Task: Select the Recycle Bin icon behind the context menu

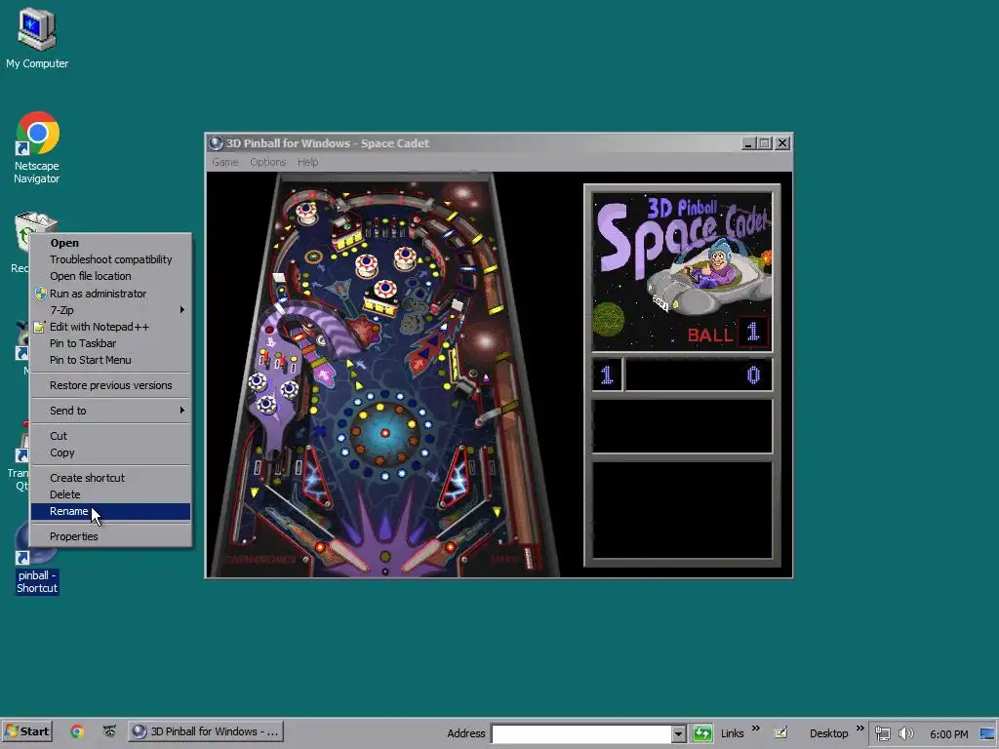Action: [22, 230]
